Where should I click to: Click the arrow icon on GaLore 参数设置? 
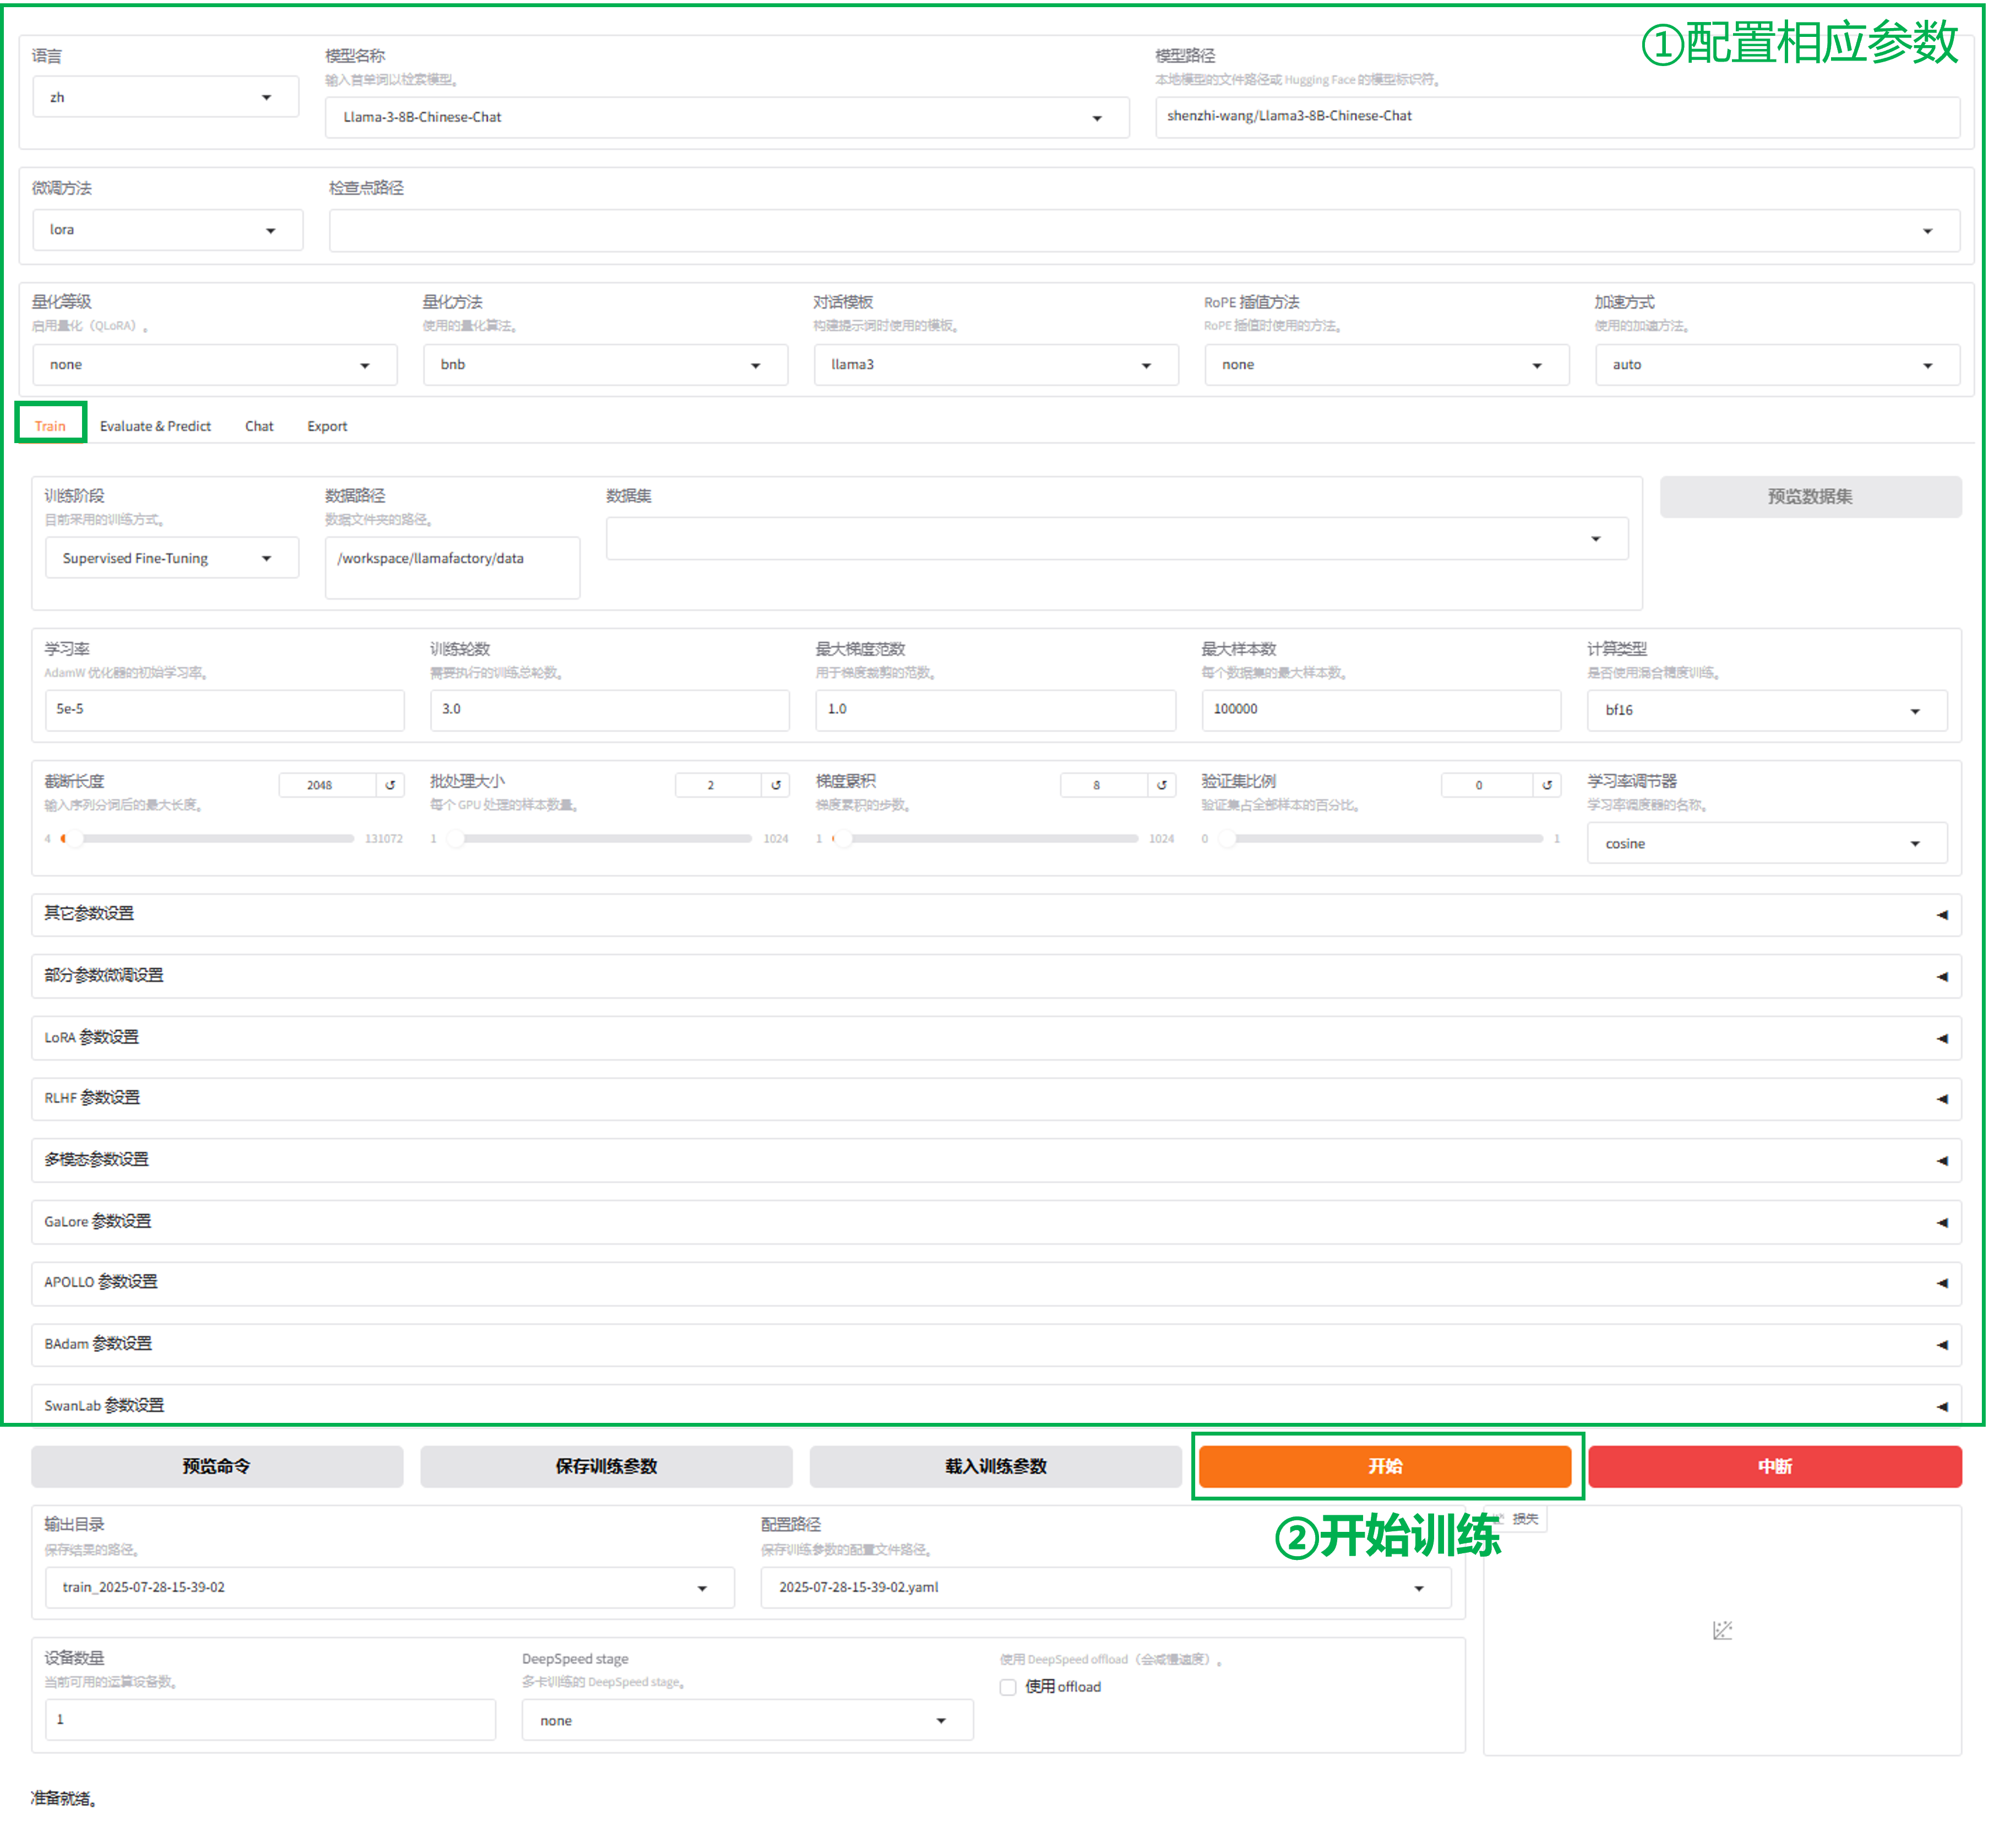click(x=1941, y=1222)
